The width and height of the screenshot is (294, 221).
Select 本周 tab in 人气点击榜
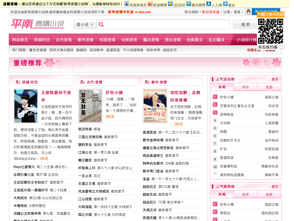click(x=222, y=87)
